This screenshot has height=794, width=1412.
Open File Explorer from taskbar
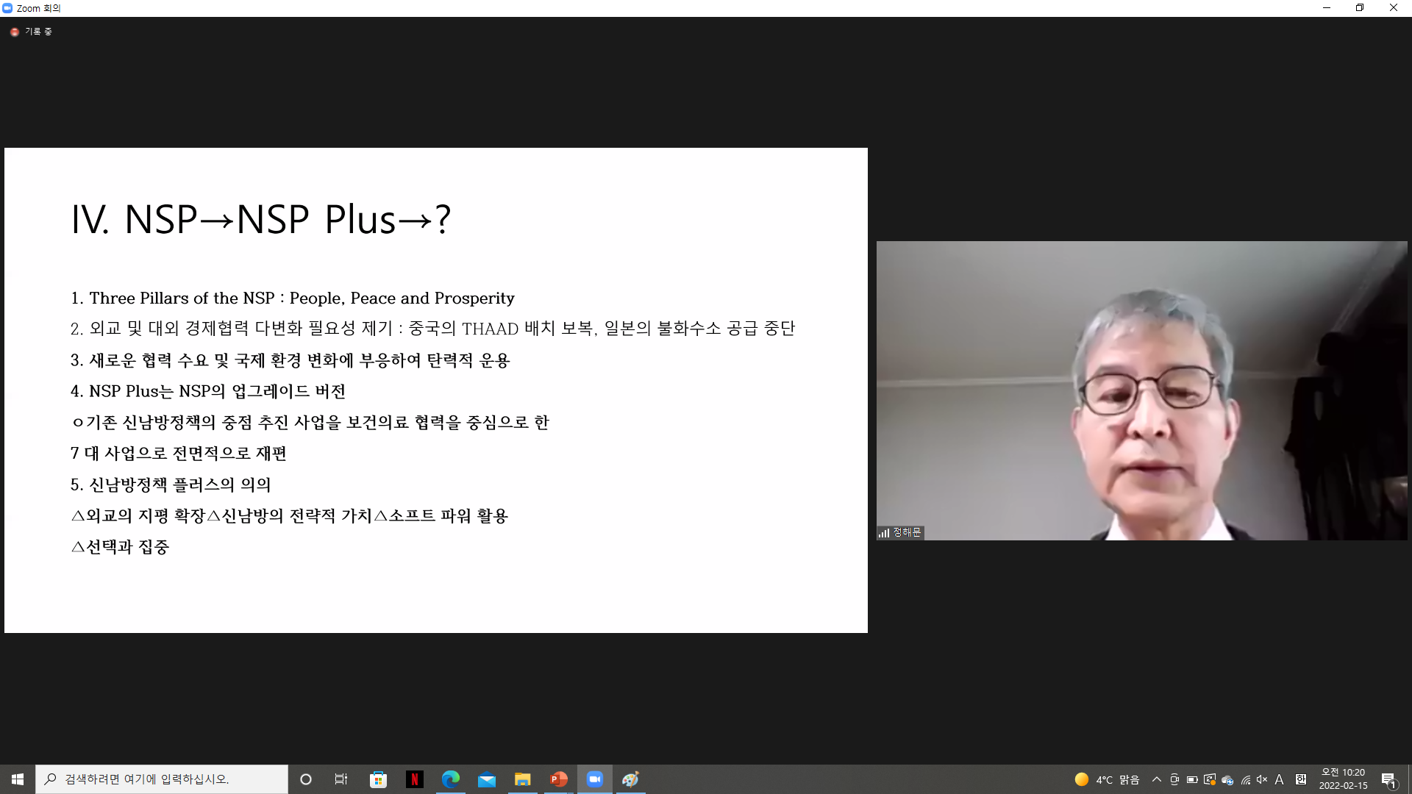coord(523,779)
